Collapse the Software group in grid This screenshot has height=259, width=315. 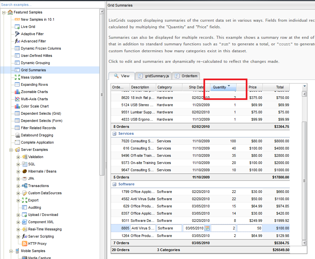click(x=115, y=184)
